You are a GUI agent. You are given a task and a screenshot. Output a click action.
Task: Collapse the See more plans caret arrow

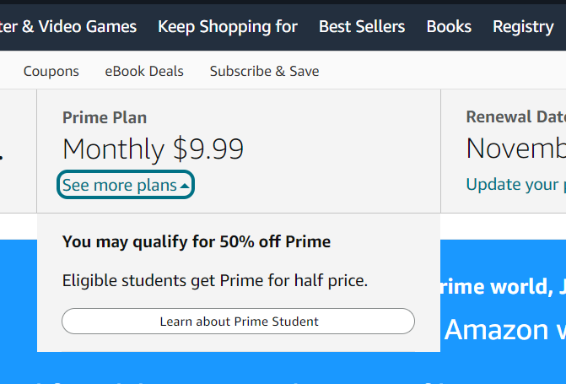185,186
